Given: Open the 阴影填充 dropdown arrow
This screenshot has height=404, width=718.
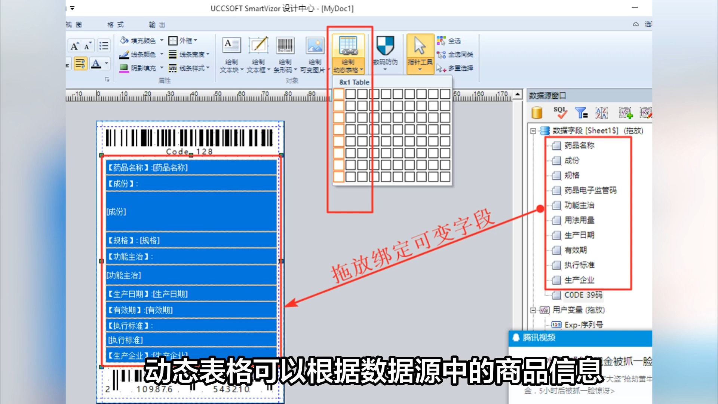Looking at the screenshot, I should pos(162,68).
